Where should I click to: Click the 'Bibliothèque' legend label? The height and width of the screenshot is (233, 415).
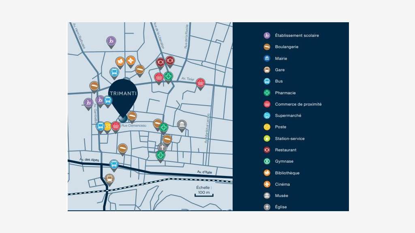point(287,173)
